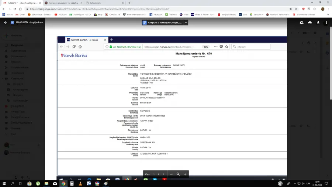
Task: Open Microsoft Store from taskbar
Action: tap(30, 184)
